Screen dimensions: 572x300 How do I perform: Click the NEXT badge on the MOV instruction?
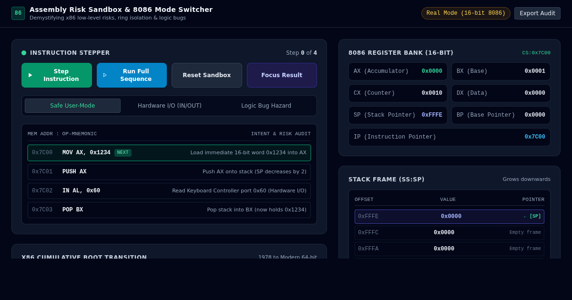pyautogui.click(x=123, y=153)
